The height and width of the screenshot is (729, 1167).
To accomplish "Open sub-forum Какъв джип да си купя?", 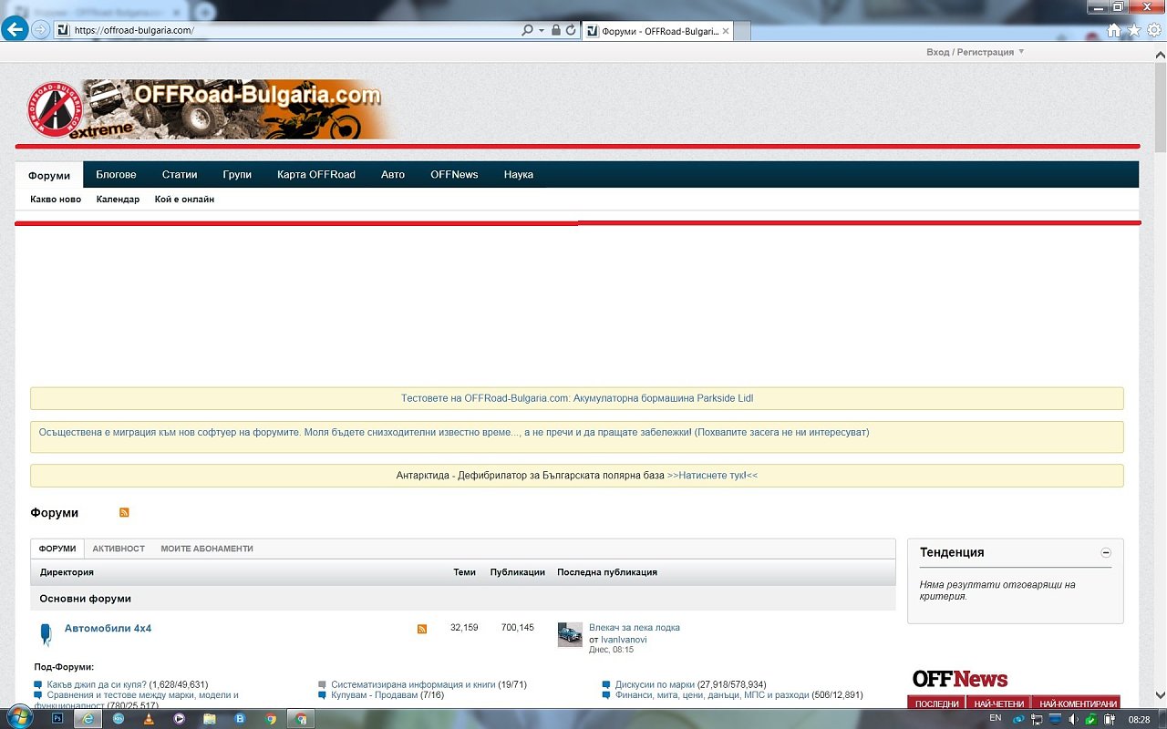I will 97,684.
